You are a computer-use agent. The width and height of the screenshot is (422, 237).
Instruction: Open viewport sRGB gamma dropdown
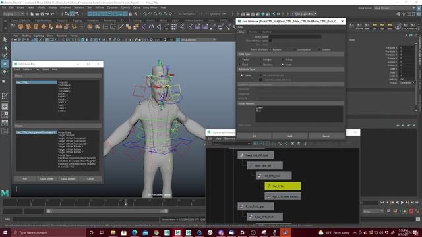(198, 39)
